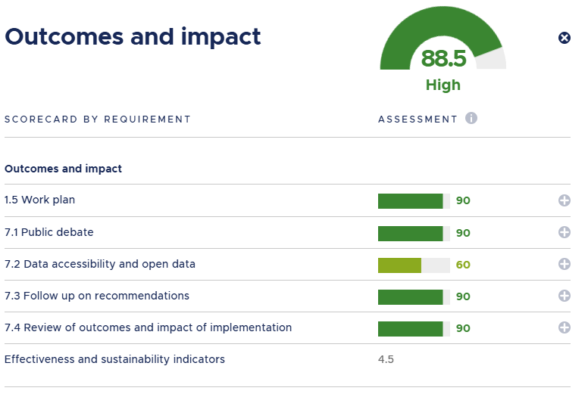This screenshot has width=588, height=394.
Task: Click the Outcomes and impact heading
Action: coord(133,36)
